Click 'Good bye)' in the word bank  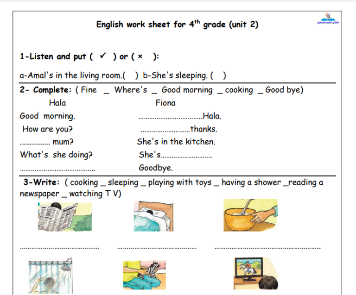284,90
